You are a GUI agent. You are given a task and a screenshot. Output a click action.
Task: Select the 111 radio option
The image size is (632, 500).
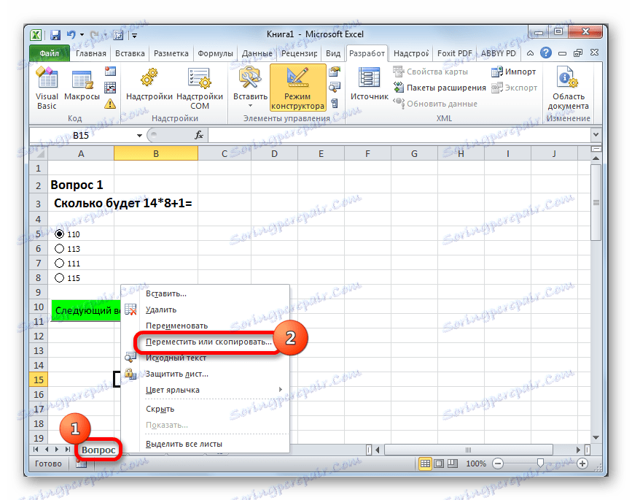(59, 263)
